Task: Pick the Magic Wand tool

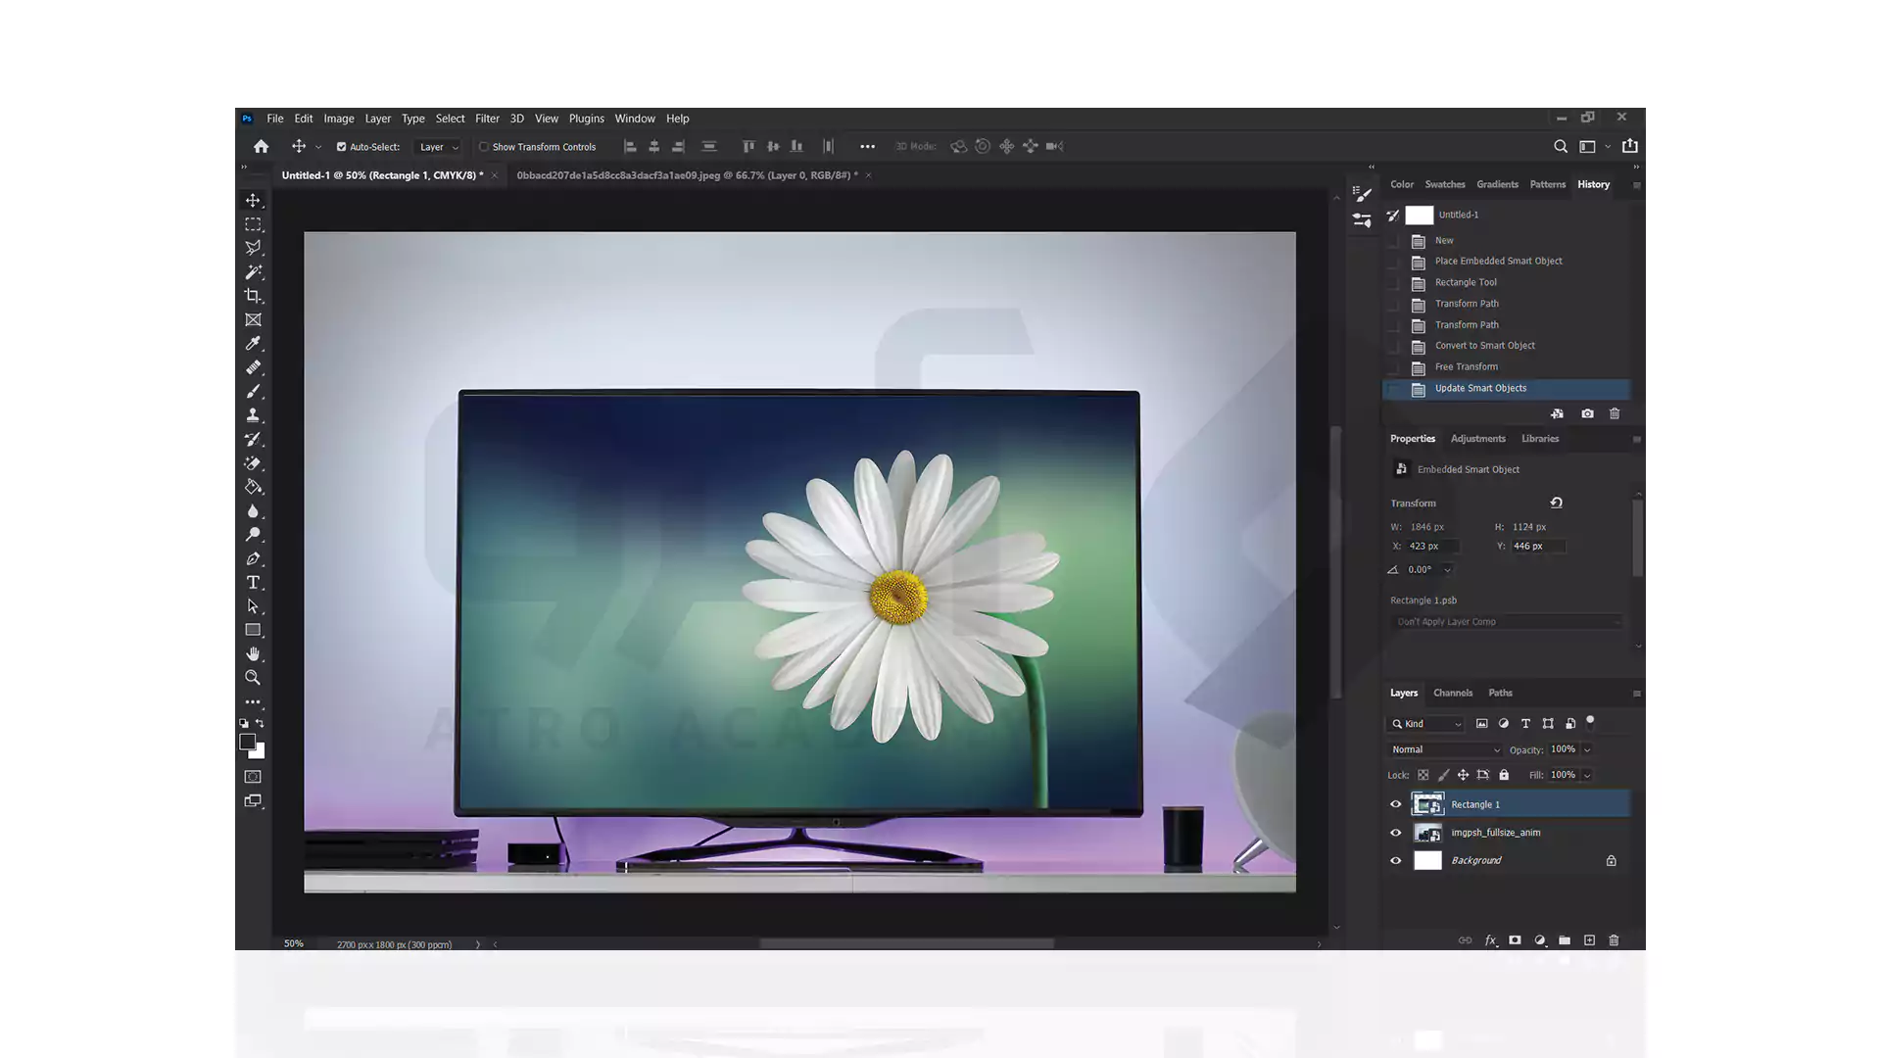Action: pyautogui.click(x=253, y=272)
